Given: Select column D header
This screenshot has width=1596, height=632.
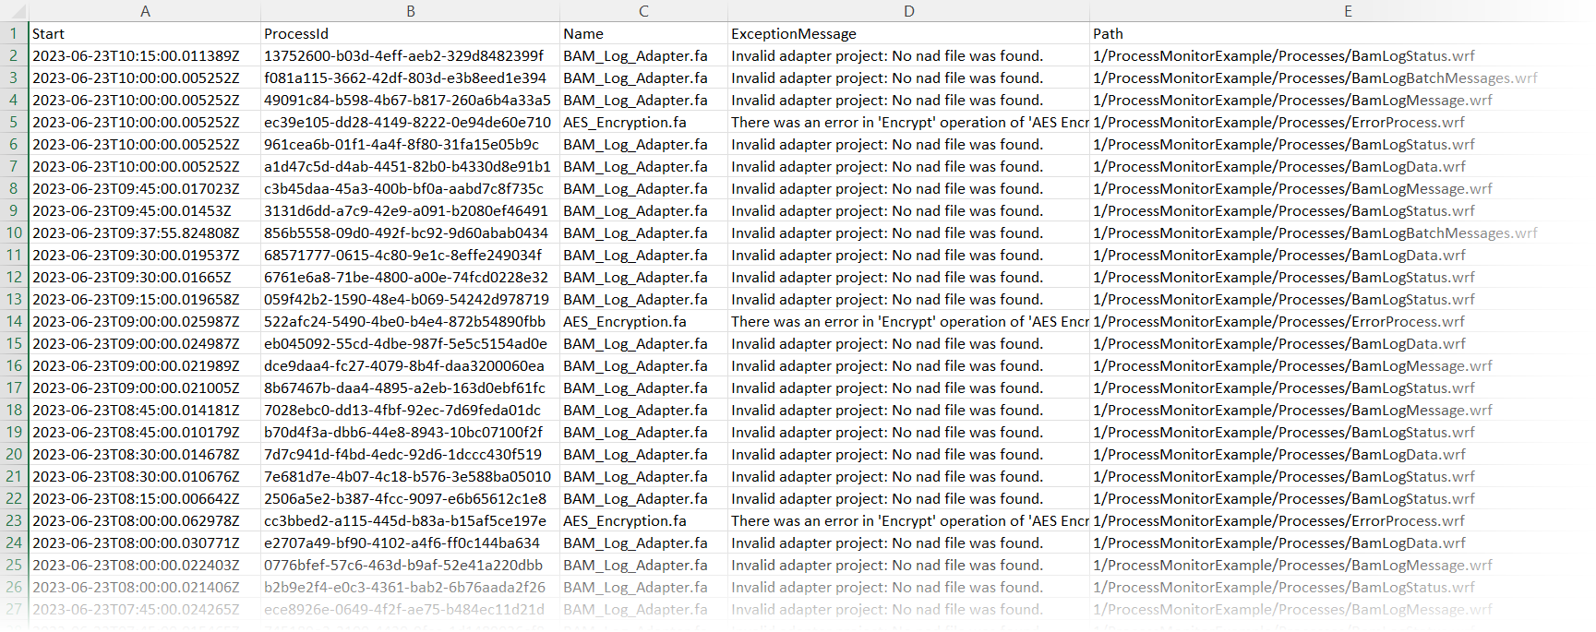Looking at the screenshot, I should pyautogui.click(x=908, y=11).
